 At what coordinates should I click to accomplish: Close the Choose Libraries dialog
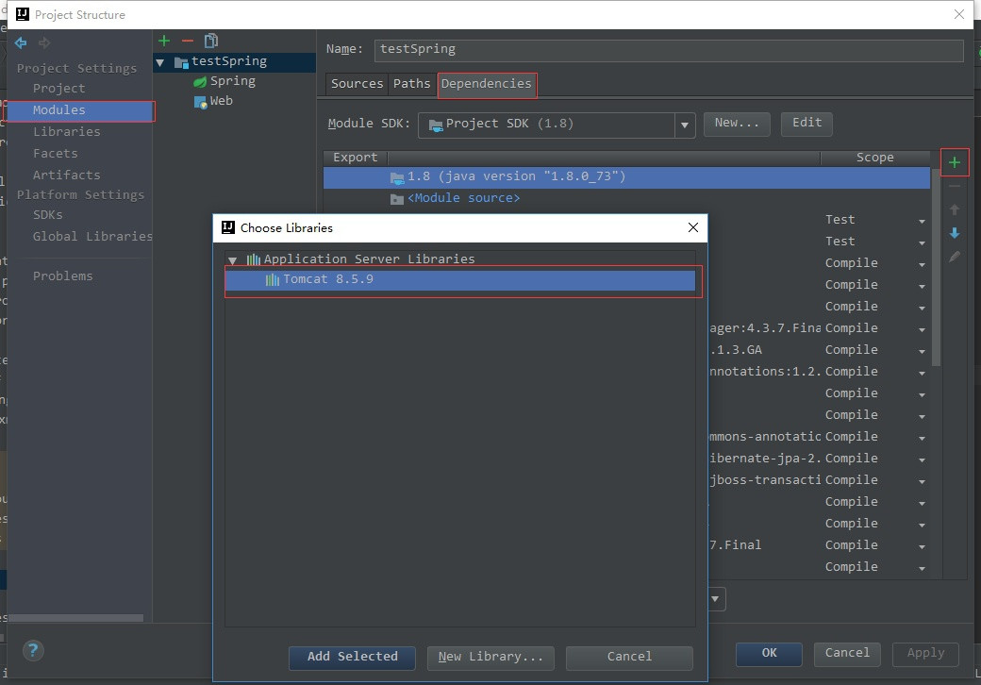pos(692,227)
